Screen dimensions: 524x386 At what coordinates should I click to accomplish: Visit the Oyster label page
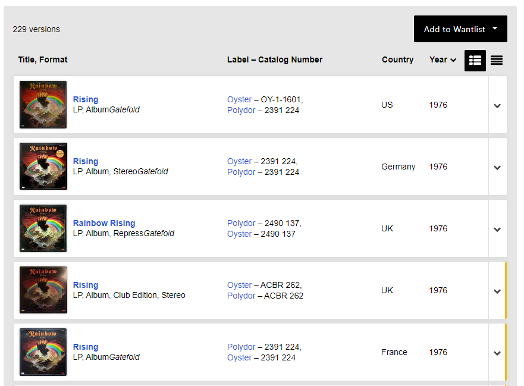(x=239, y=99)
